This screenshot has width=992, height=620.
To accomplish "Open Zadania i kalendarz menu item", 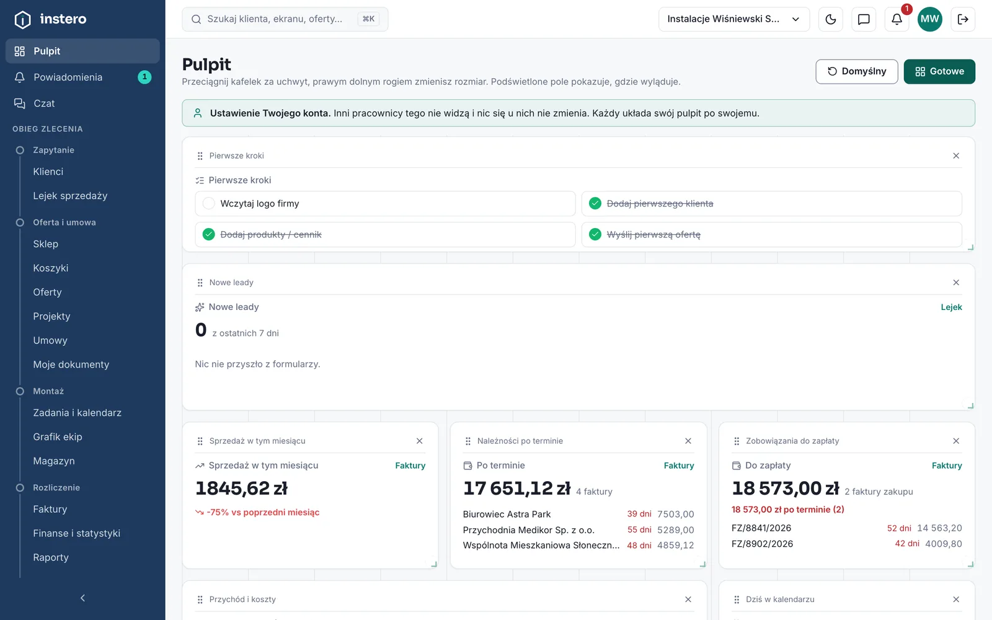I will tap(77, 413).
